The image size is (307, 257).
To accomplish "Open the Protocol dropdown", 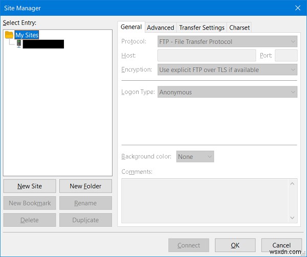I will 227,41.
